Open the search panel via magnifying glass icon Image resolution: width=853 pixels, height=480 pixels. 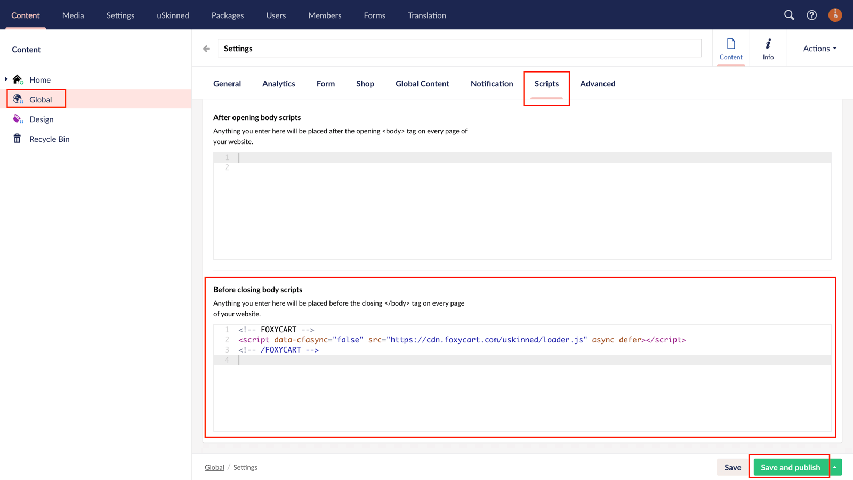pos(789,15)
